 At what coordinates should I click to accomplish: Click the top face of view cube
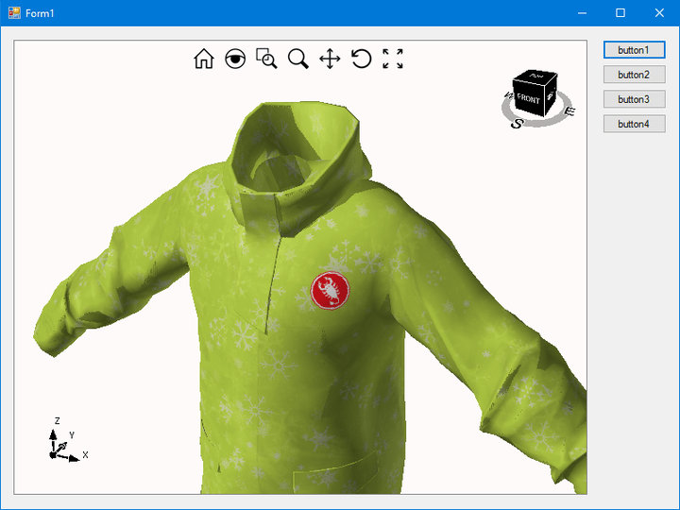pos(537,76)
